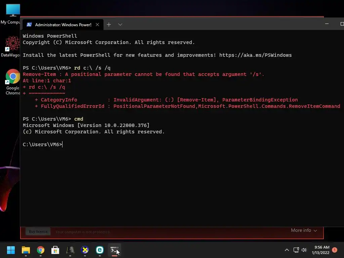This screenshot has height=258, width=344.
Task: Open a new terminal tab
Action: [109, 25]
